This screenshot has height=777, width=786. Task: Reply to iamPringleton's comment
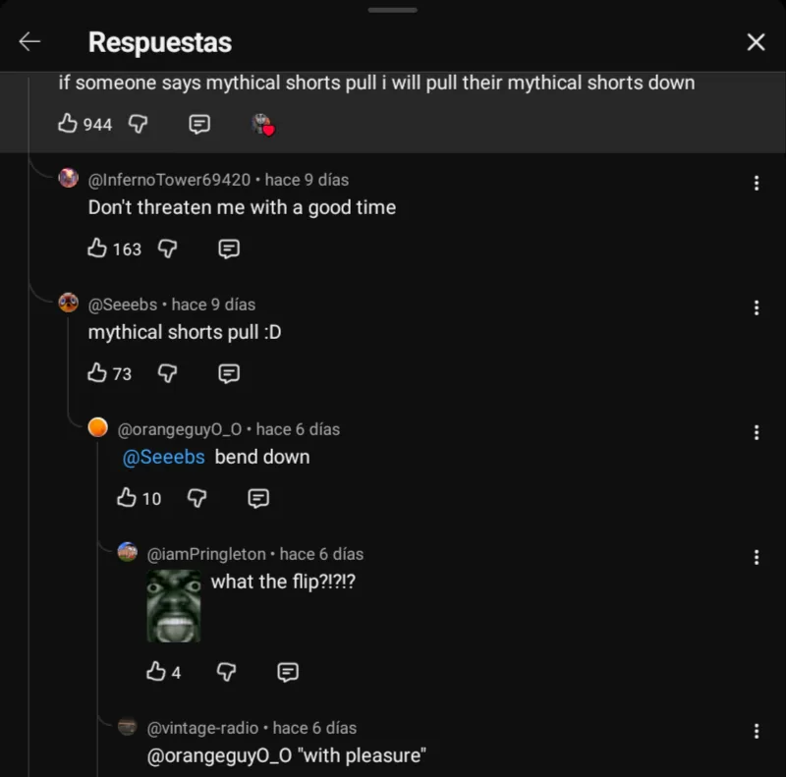[287, 672]
